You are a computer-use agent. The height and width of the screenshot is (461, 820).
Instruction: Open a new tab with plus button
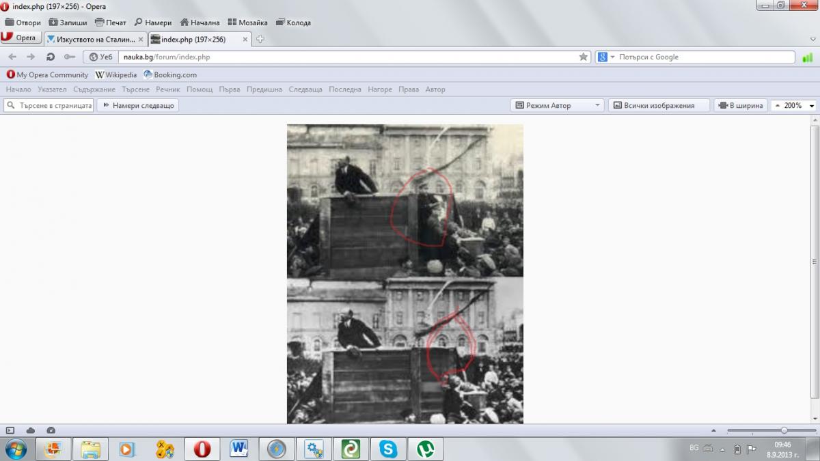tap(260, 40)
